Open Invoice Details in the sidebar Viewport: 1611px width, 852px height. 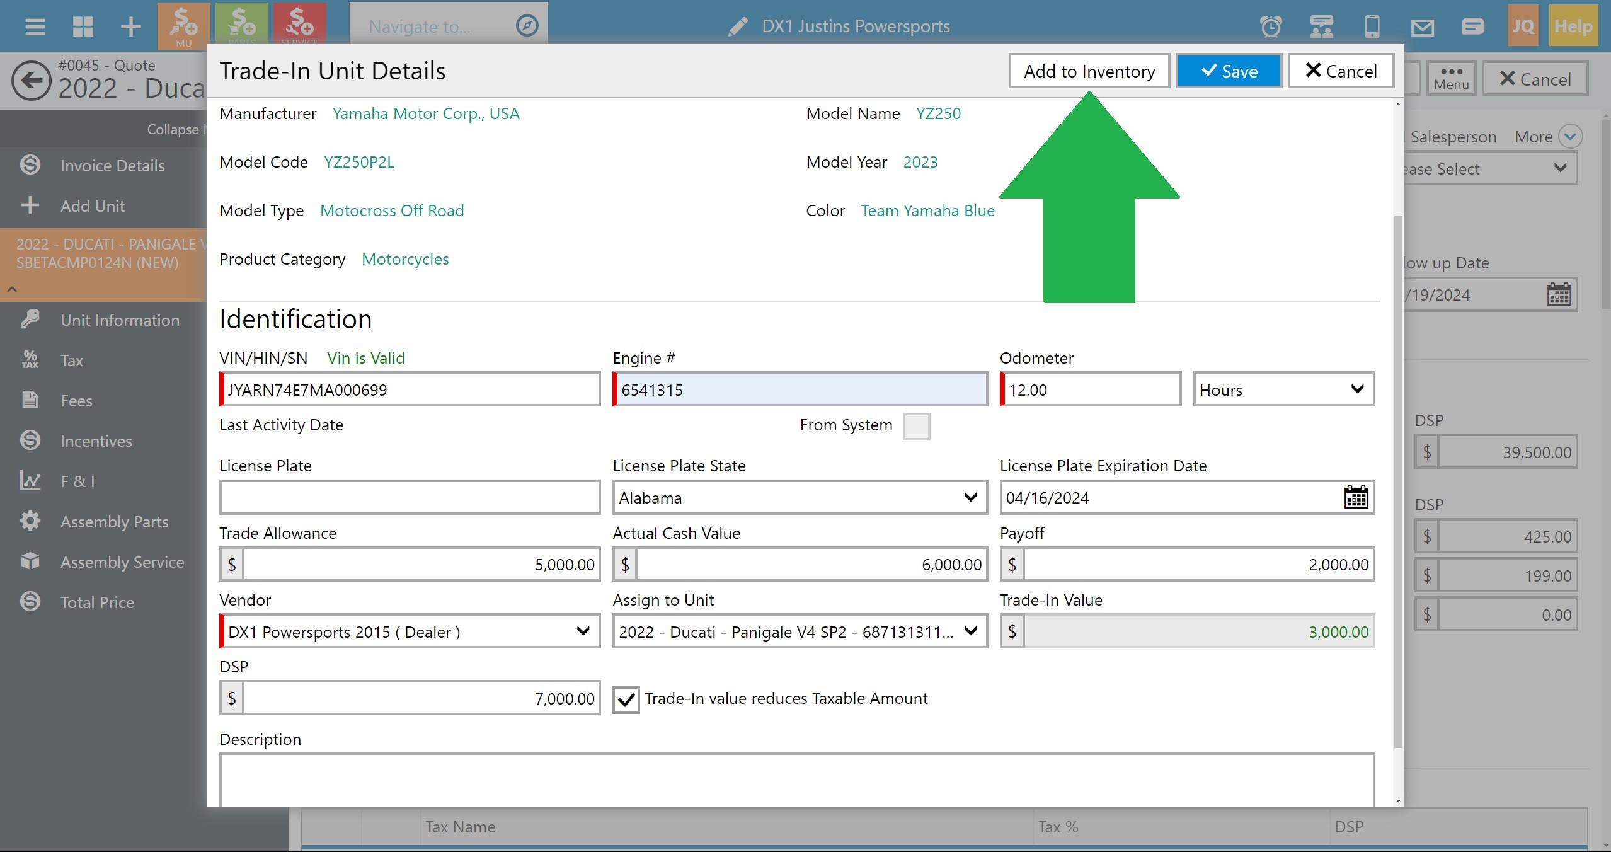pos(112,166)
